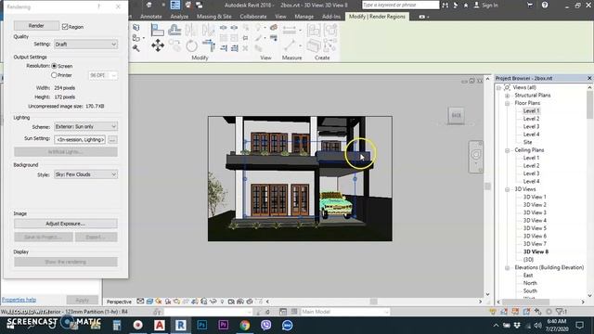Toggle Show Crop Region on view control bar
The height and width of the screenshot is (334, 594).
[x=195, y=302]
